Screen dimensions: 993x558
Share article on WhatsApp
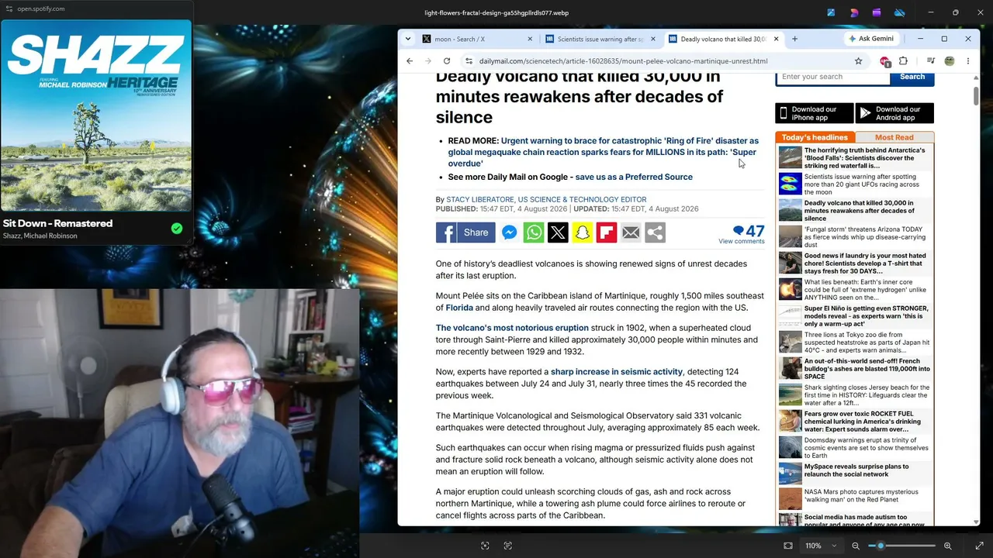[x=534, y=232]
